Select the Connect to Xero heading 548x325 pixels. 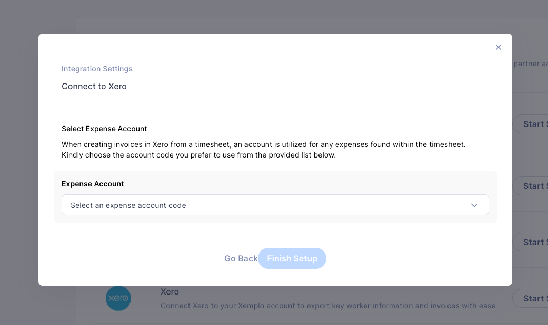click(94, 87)
